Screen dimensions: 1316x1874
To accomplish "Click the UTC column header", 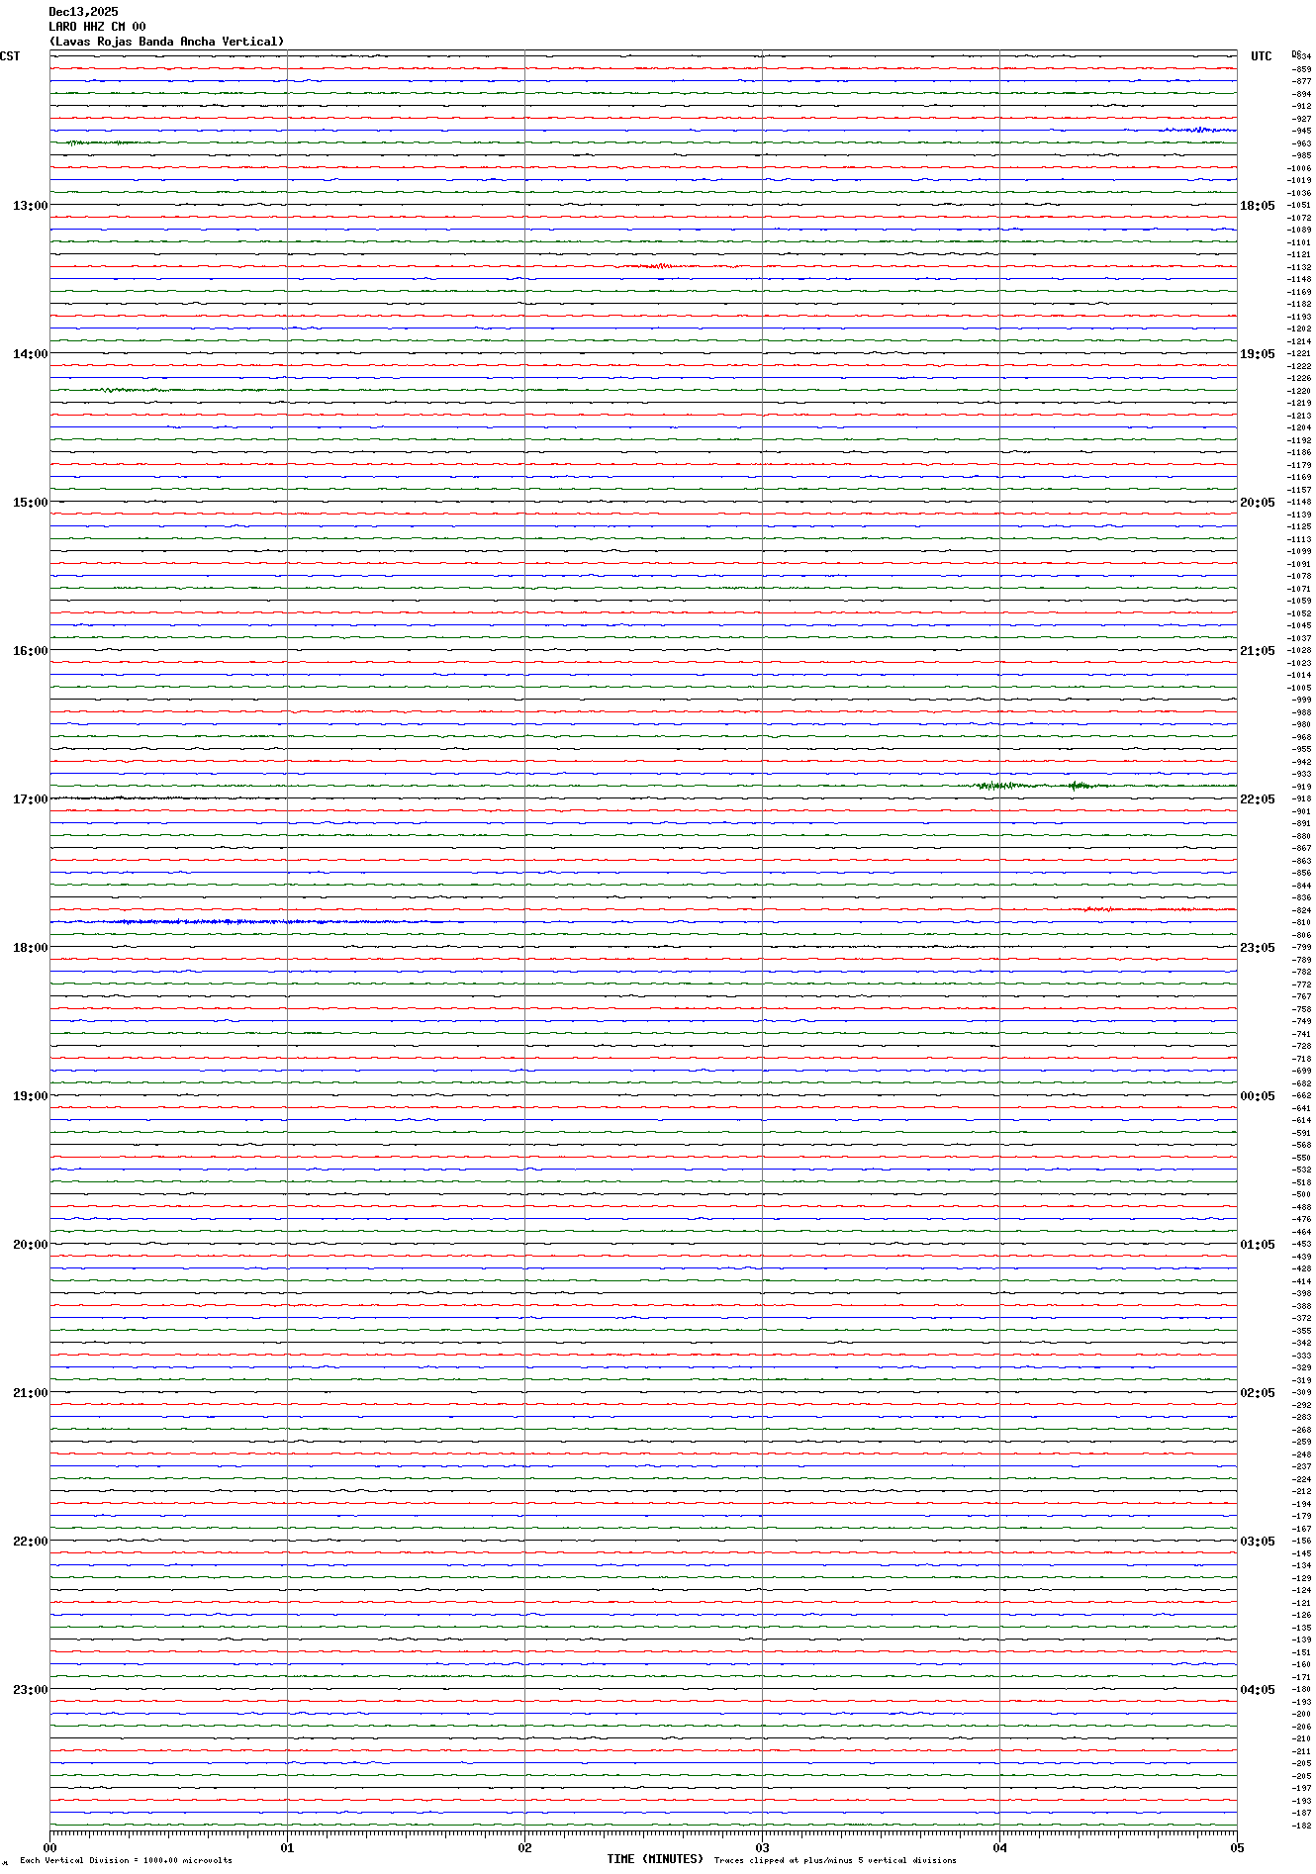I will tap(1261, 56).
